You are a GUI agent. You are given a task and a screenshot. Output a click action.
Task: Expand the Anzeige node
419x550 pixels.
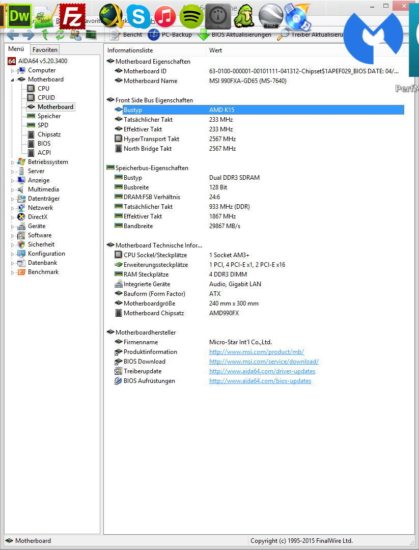pos(12,180)
